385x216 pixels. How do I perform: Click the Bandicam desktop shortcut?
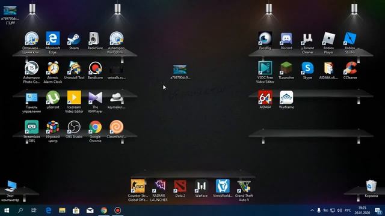tap(95, 70)
